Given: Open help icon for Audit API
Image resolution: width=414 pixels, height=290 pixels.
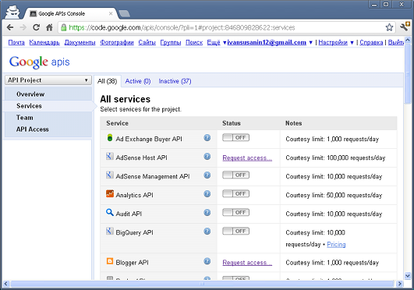Looking at the screenshot, I should pos(207,213).
